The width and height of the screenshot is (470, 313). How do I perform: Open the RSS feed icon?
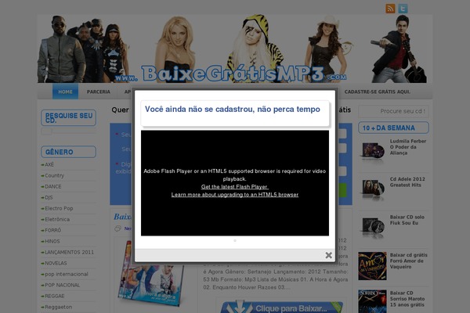(x=390, y=9)
